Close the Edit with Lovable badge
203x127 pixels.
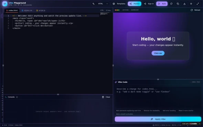click(200, 124)
